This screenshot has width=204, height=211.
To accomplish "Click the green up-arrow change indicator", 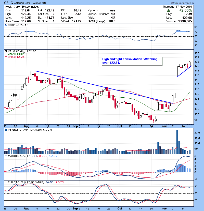I will (168, 10).
